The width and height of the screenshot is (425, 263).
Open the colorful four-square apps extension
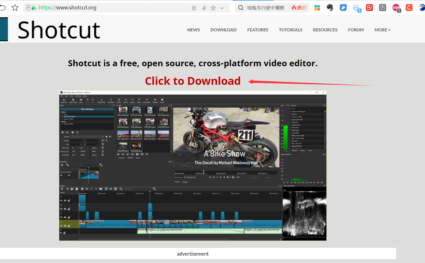(x=317, y=8)
